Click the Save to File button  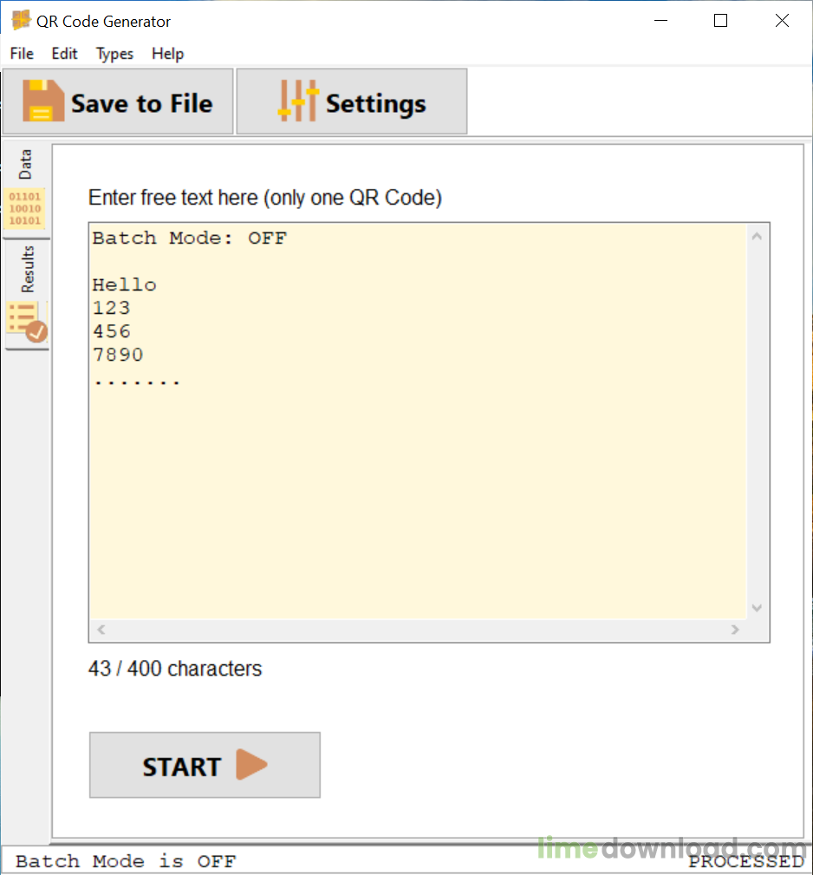point(118,101)
